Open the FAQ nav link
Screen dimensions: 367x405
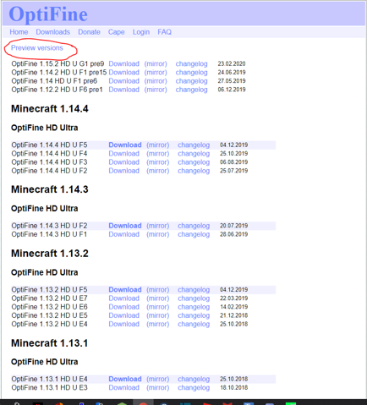pos(164,32)
